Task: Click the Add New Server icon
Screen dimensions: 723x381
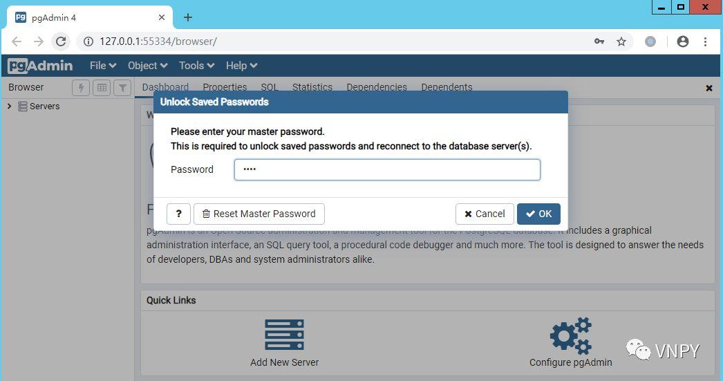Action: pyautogui.click(x=284, y=335)
